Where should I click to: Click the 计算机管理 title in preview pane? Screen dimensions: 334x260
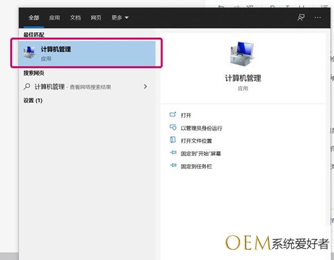242,78
